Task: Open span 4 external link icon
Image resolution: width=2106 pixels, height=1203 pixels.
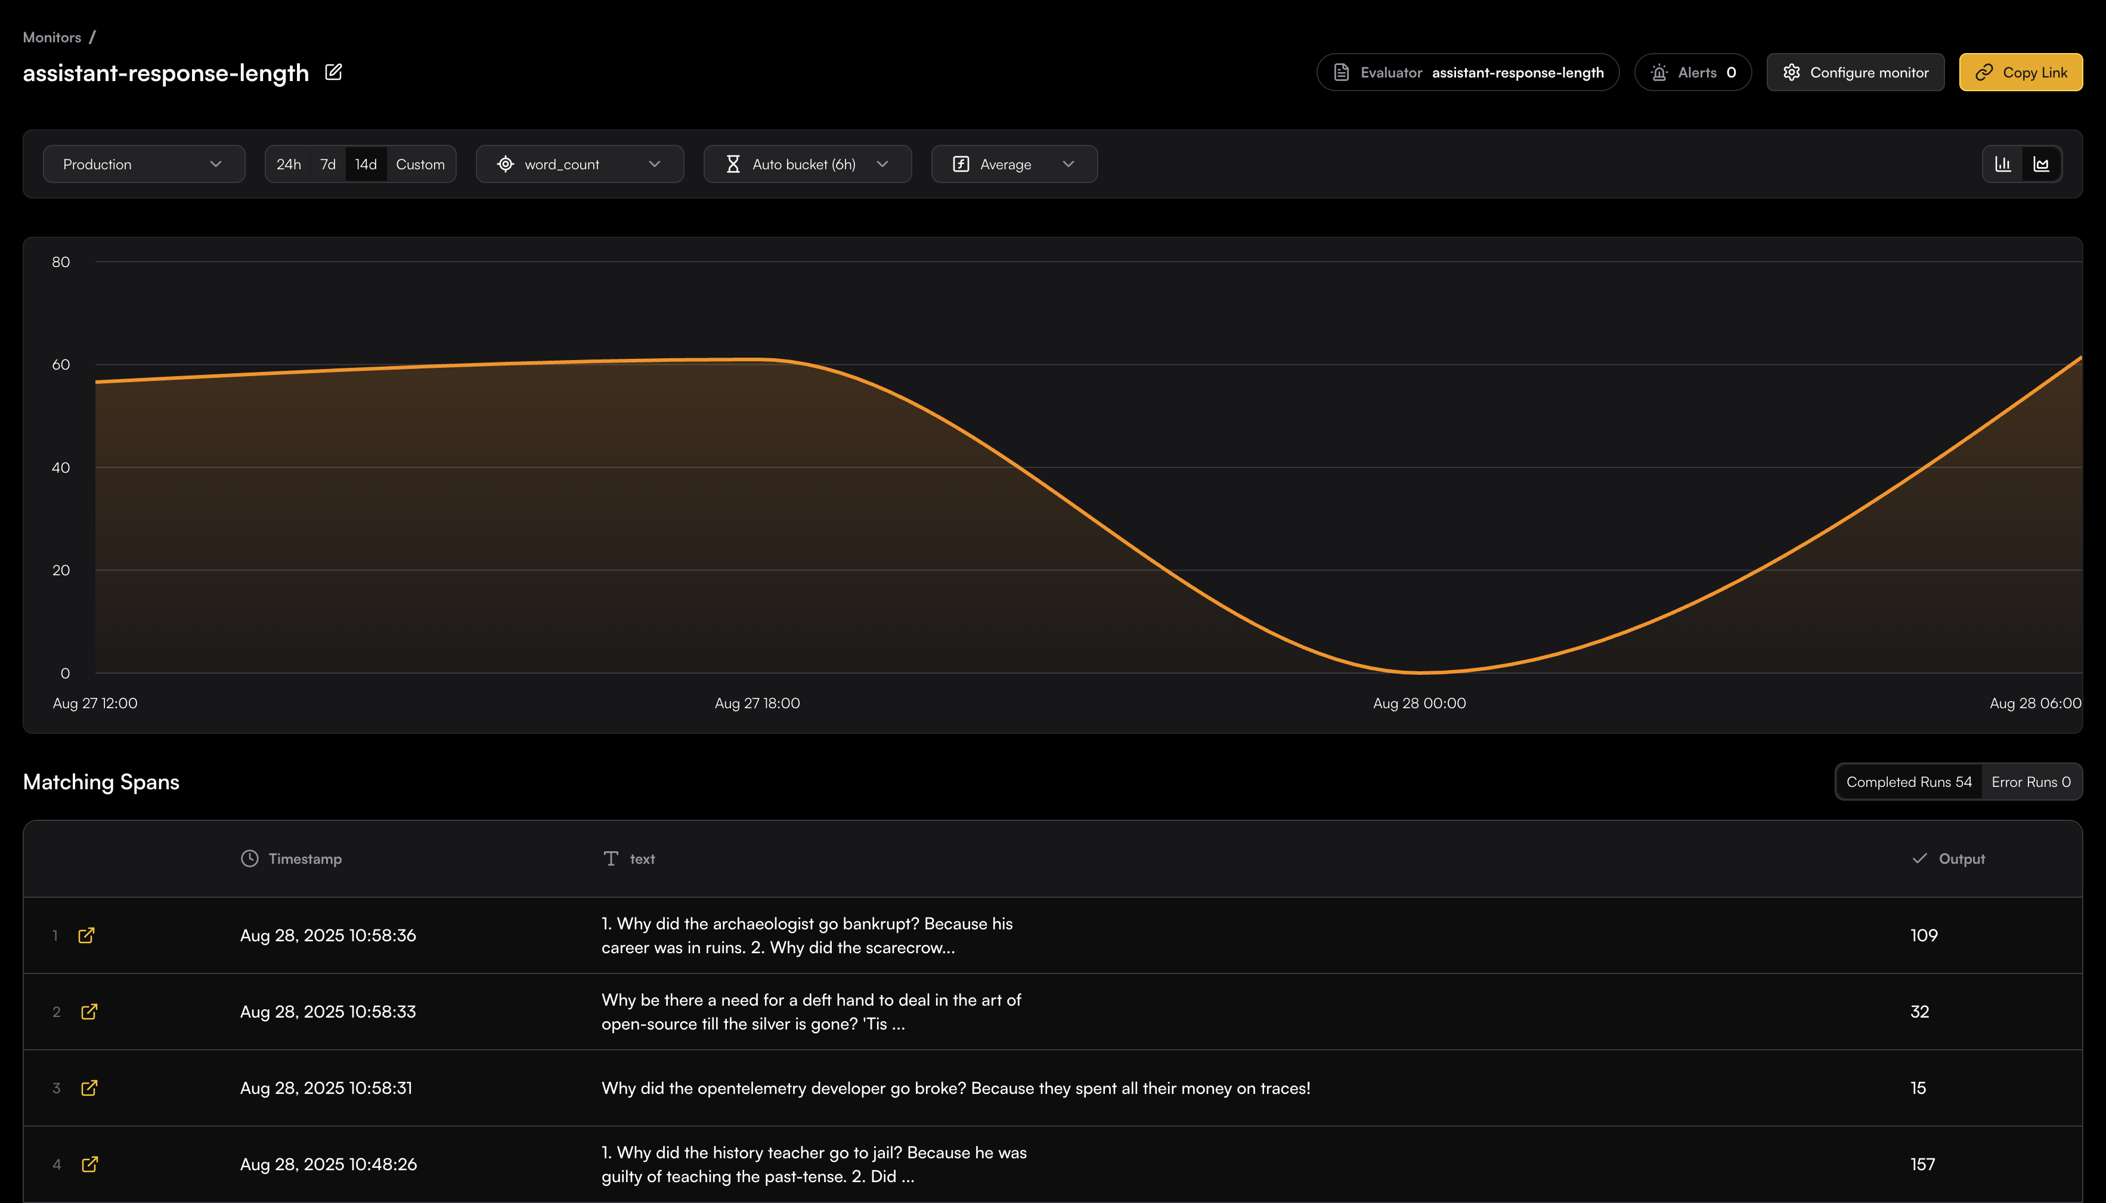Action: click(89, 1164)
